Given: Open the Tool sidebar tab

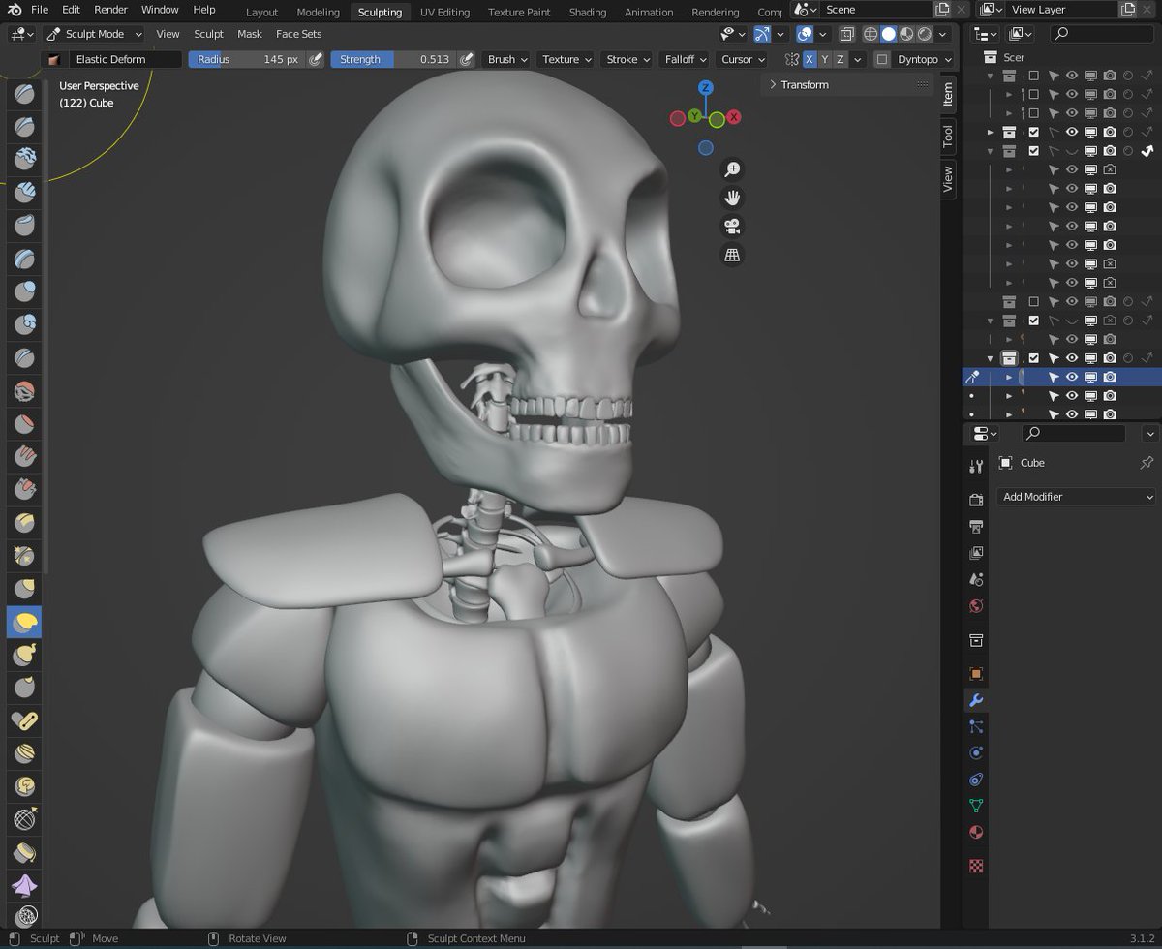Looking at the screenshot, I should pyautogui.click(x=948, y=136).
